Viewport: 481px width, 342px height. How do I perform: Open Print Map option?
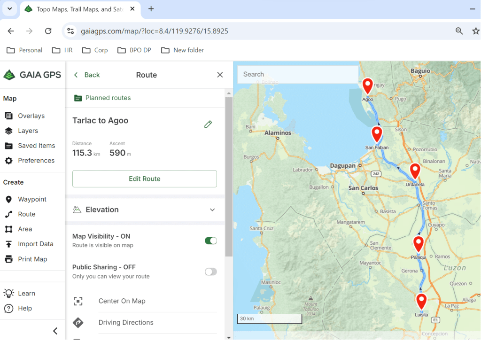(x=32, y=259)
